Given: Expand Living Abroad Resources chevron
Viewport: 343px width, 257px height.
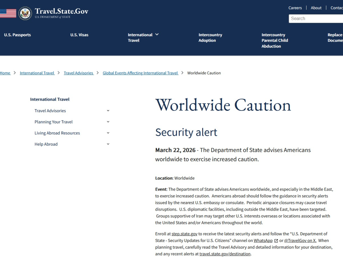Looking at the screenshot, I should click(108, 133).
